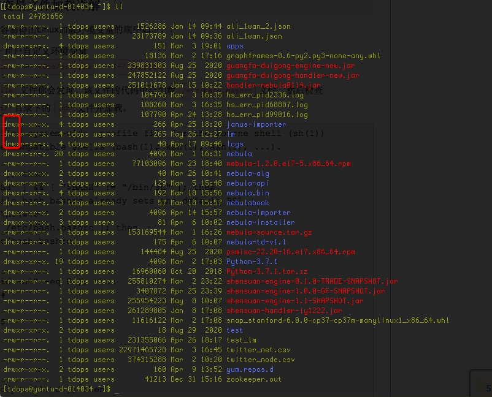Click hs_err_pid68887.log file name
Image resolution: width=492 pixels, height=397 pixels.
click(x=267, y=105)
